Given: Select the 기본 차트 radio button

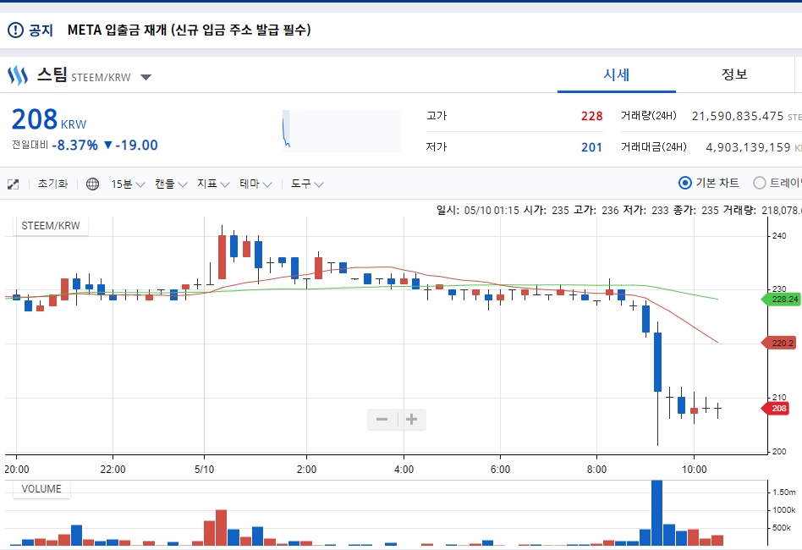Looking at the screenshot, I should click(685, 183).
